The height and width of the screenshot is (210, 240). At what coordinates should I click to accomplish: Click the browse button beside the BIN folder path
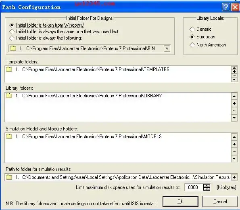coord(167,48)
